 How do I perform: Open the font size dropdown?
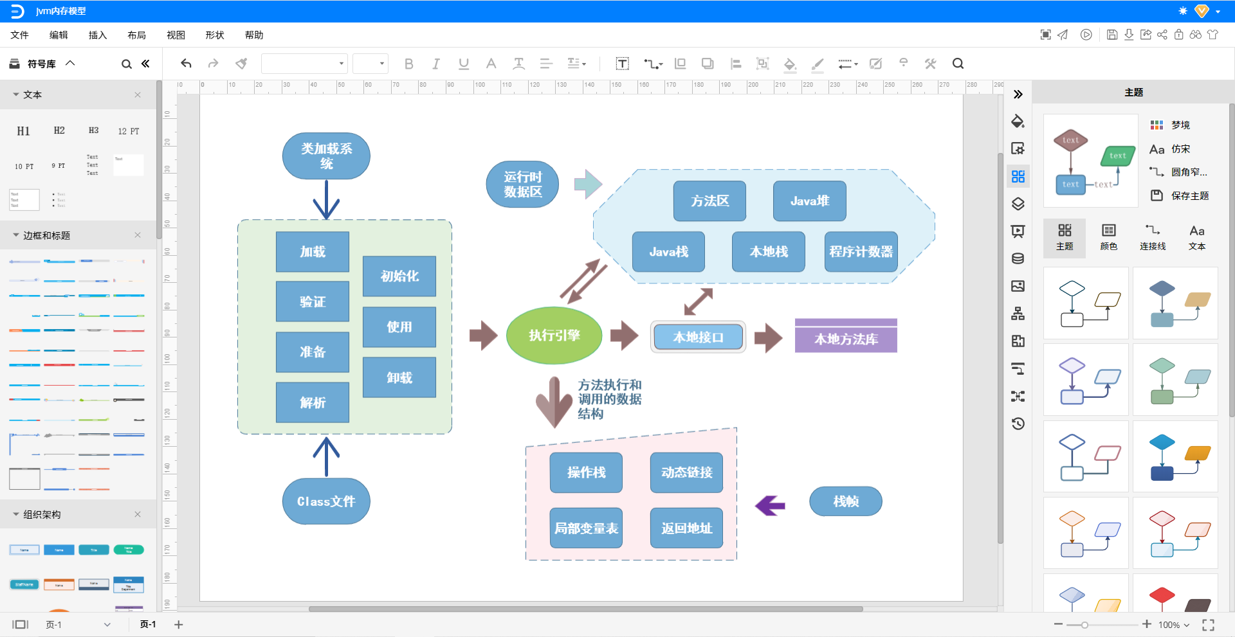(x=370, y=64)
